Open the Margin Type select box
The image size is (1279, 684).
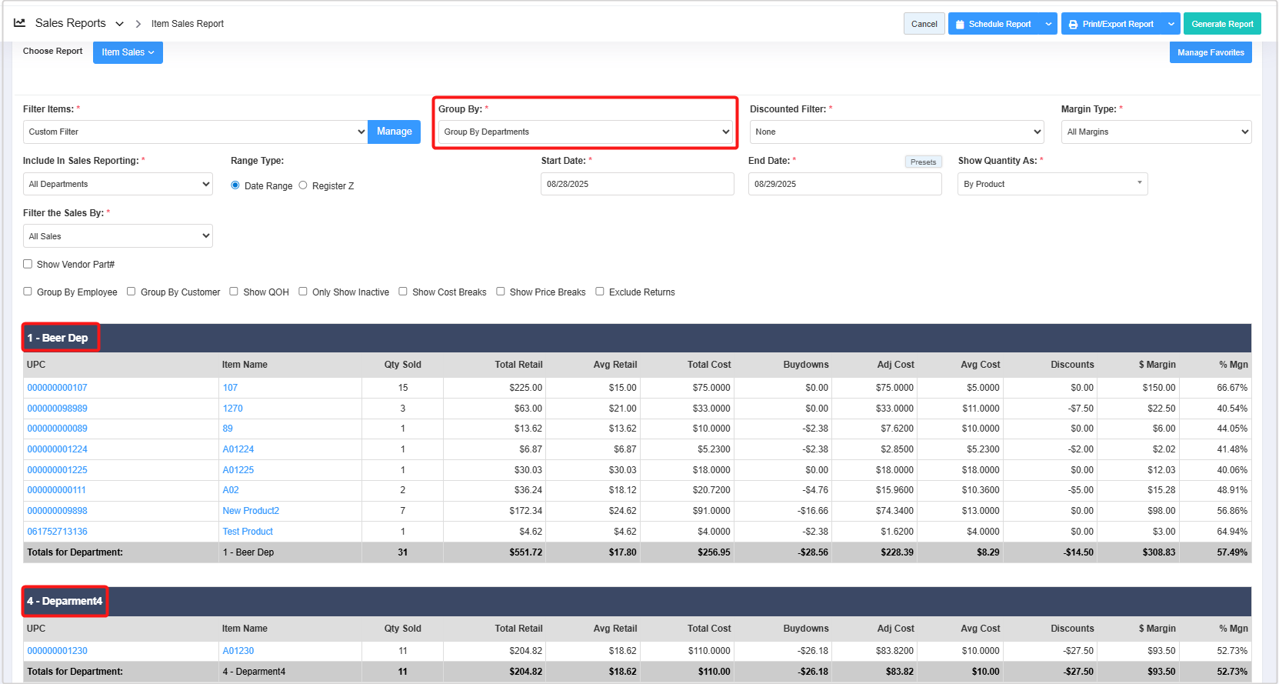pyautogui.click(x=1156, y=132)
